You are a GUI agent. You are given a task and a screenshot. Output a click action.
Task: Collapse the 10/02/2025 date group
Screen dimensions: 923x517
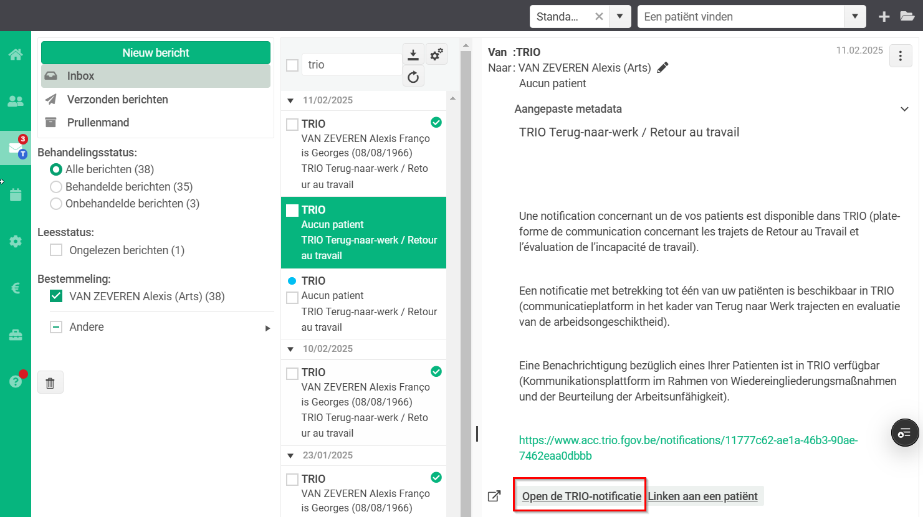pos(290,349)
